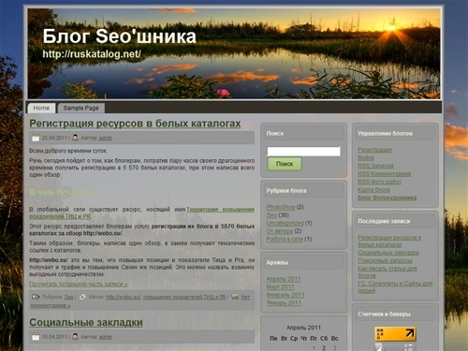Open admin author link in first post
This screenshot has width=468, height=351.
point(106,138)
